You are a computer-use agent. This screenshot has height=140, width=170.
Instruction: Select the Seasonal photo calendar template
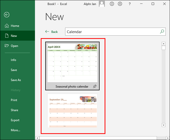[72, 66]
